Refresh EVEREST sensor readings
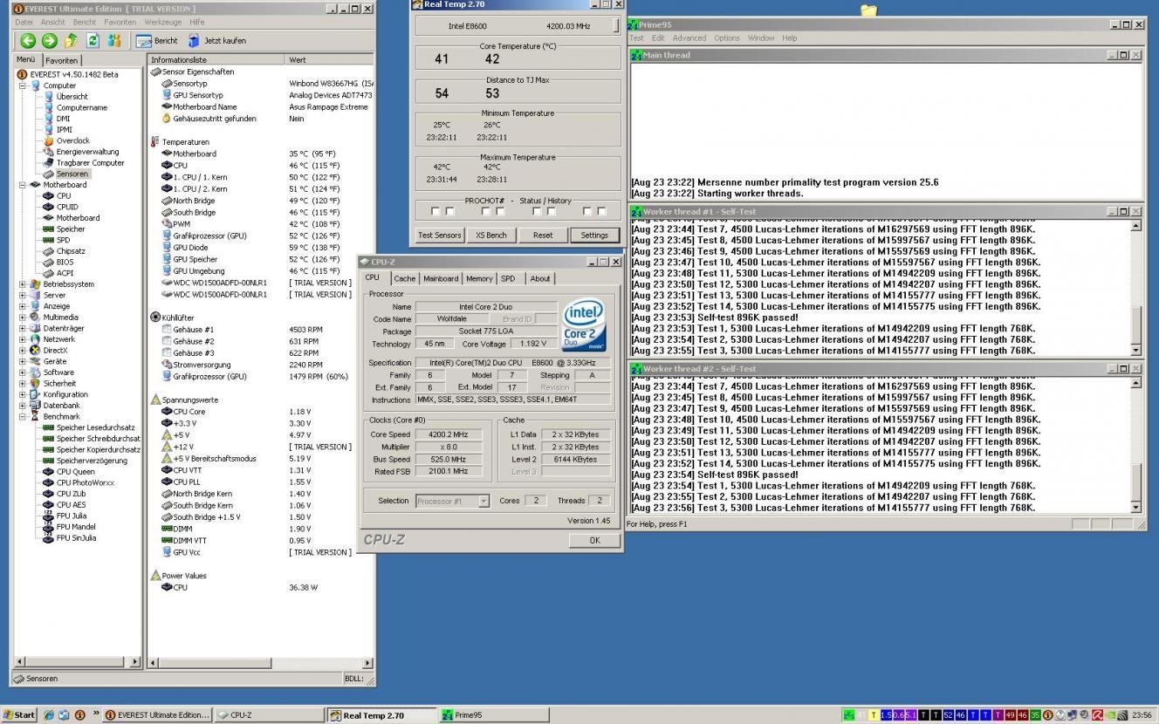1159x724 pixels. [93, 40]
